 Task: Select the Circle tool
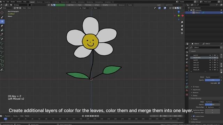(2, 65)
